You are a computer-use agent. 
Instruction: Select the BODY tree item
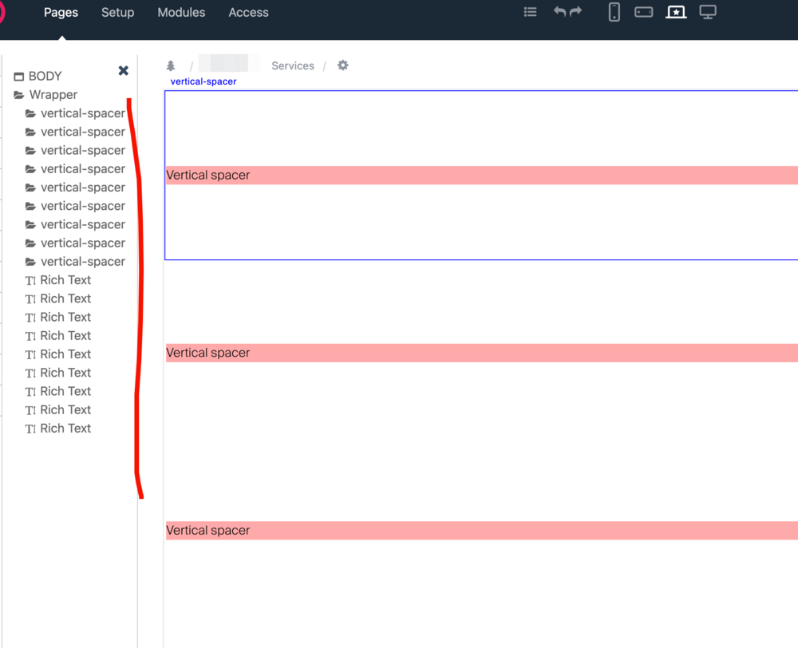tap(45, 77)
